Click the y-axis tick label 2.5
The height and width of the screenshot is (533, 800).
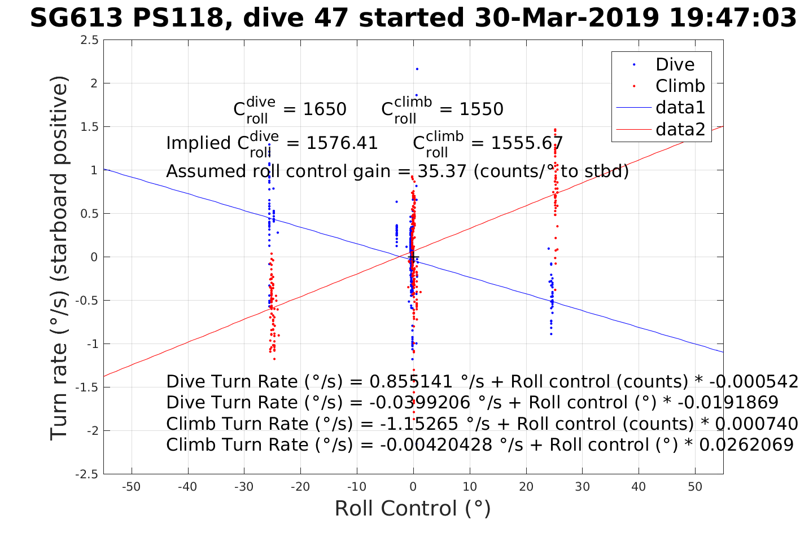tap(89, 40)
